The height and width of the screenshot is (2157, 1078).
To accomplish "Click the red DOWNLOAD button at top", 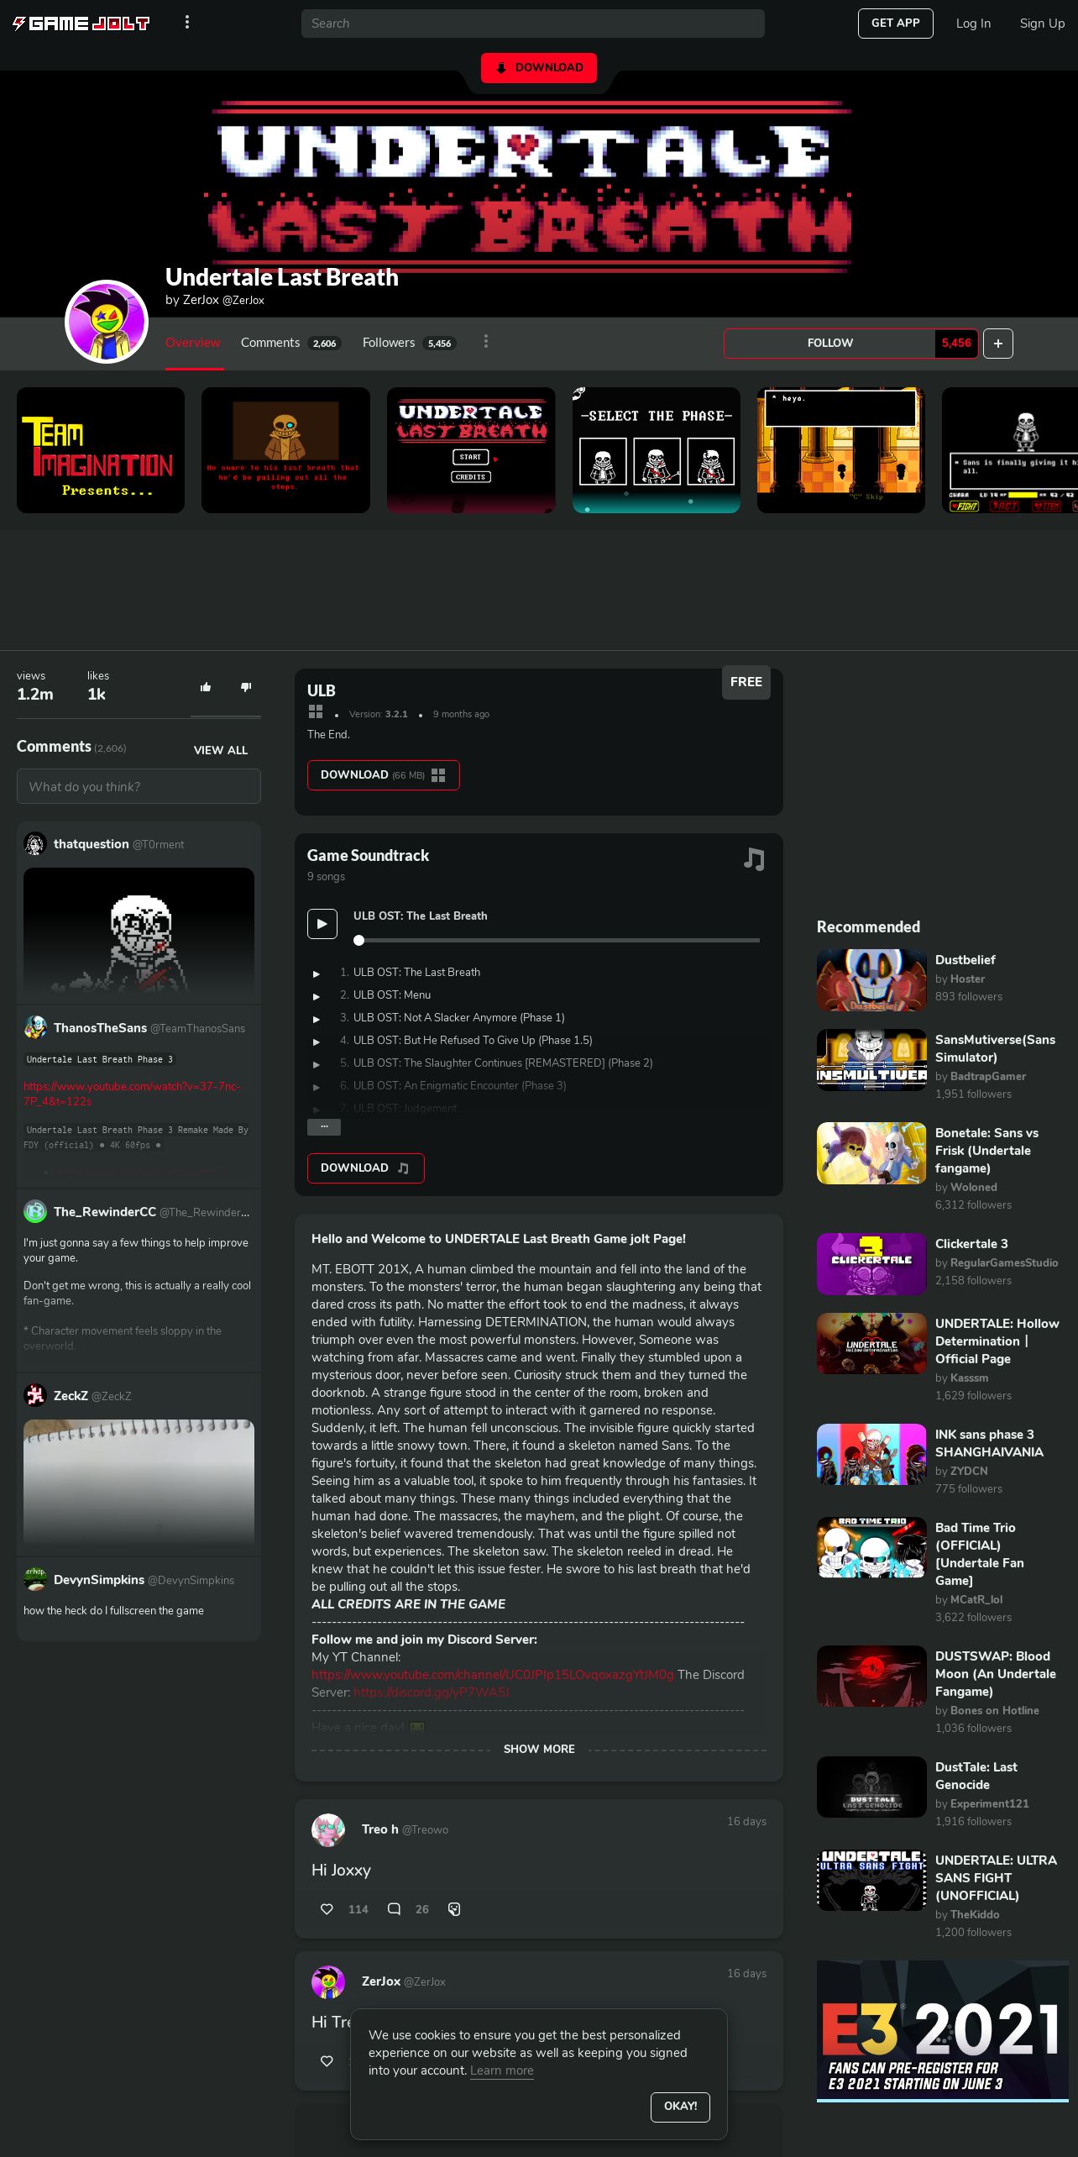I will point(539,68).
